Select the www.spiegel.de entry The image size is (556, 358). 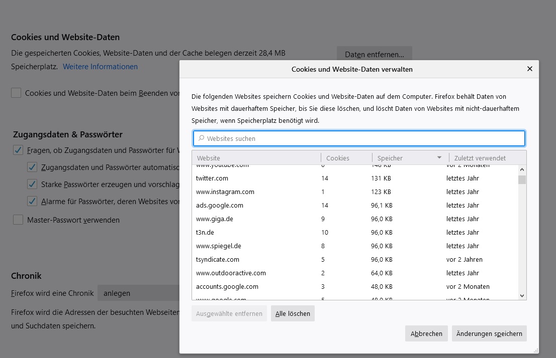click(219, 246)
